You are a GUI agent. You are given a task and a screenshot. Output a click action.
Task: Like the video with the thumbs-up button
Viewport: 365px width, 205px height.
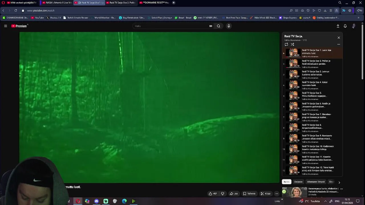(x=213, y=194)
